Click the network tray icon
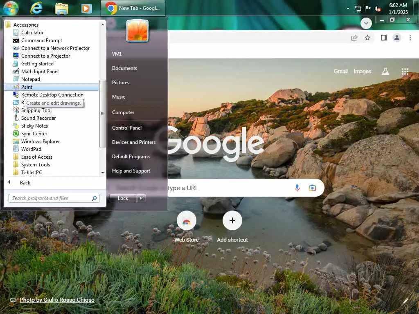 click(358, 9)
